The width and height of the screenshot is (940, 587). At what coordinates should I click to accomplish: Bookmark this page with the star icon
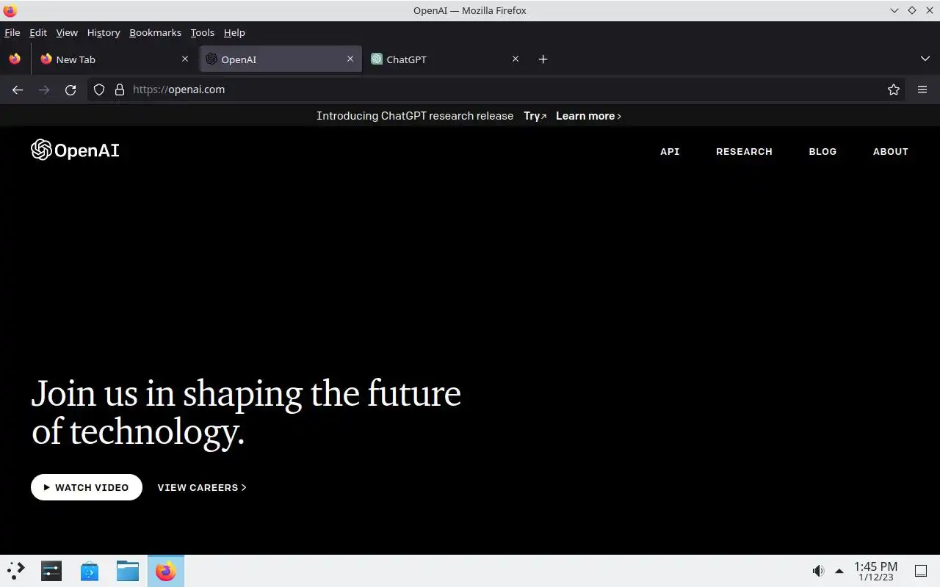[894, 90]
